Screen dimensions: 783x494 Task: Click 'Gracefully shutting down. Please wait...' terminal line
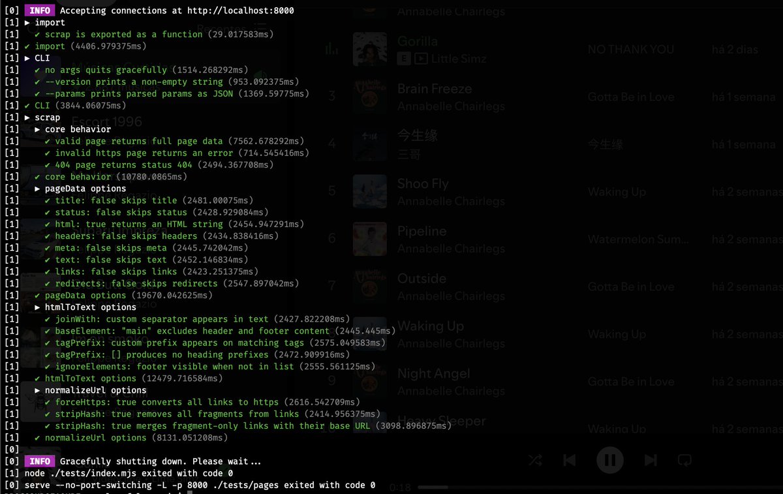[x=161, y=461]
